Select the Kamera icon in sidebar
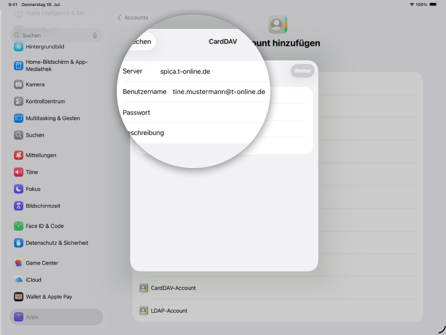 pos(19,84)
